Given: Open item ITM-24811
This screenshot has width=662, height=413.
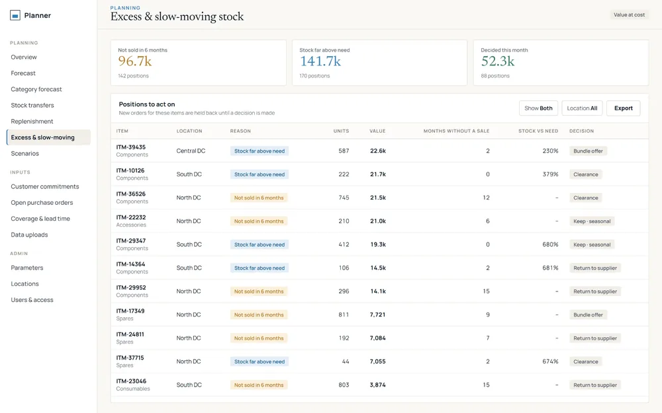Looking at the screenshot, I should click(x=130, y=334).
